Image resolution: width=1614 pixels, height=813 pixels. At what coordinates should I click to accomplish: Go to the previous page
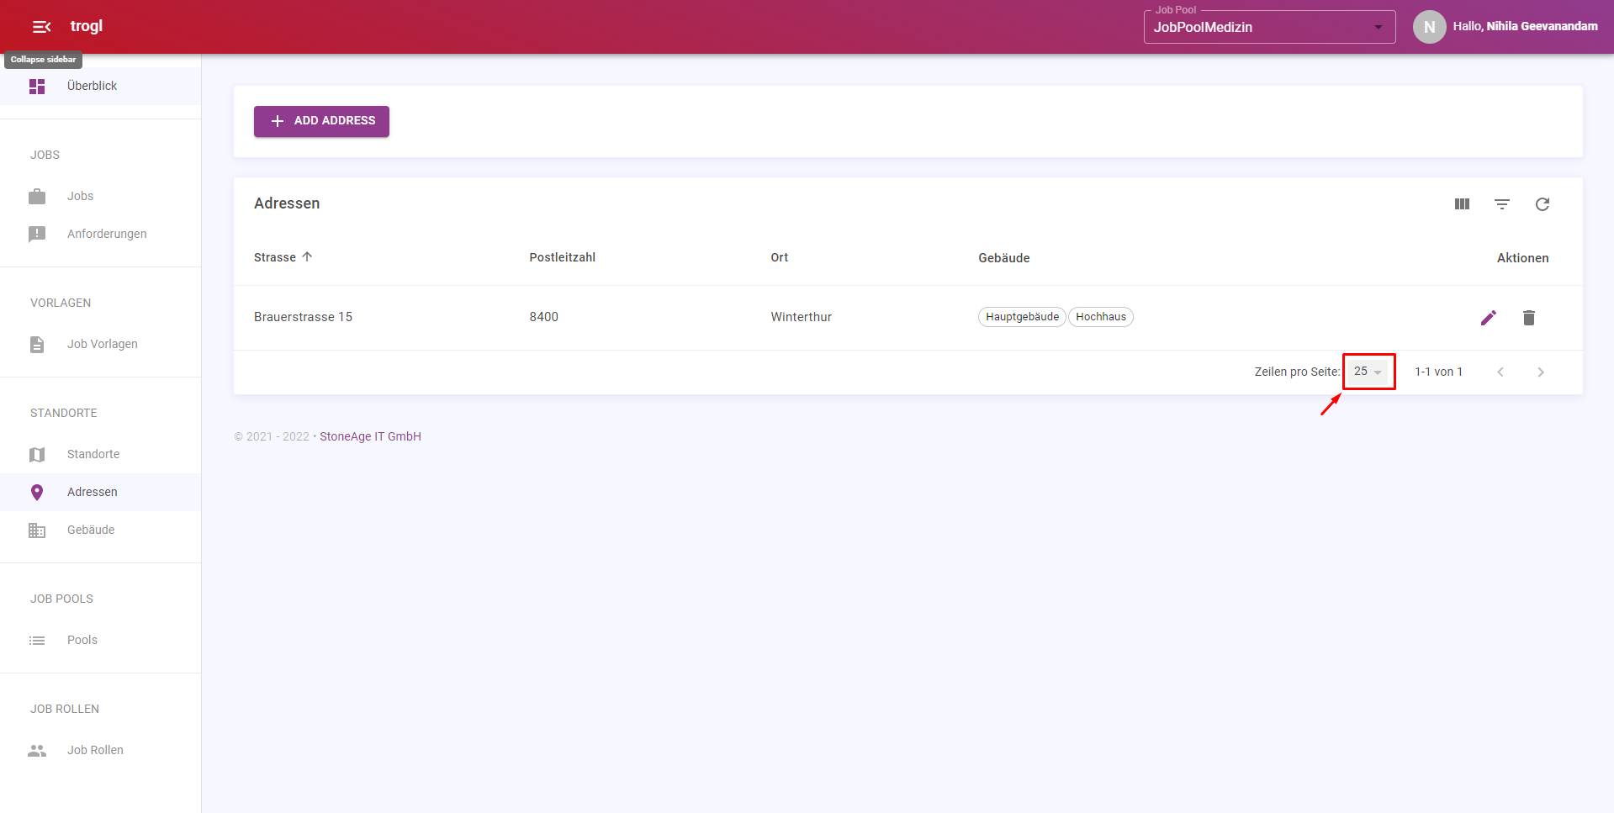click(x=1500, y=372)
